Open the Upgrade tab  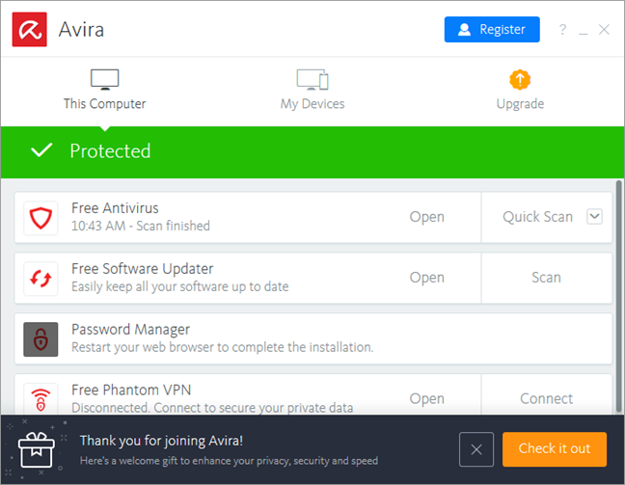tap(520, 90)
